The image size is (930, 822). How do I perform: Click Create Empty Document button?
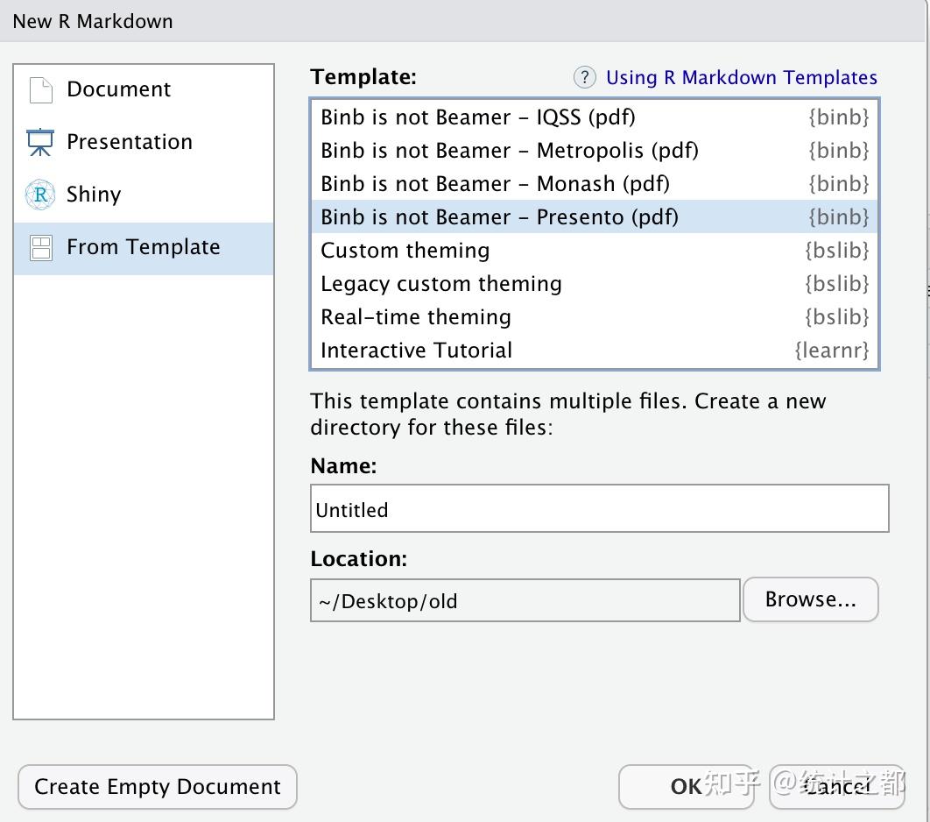[x=158, y=787]
